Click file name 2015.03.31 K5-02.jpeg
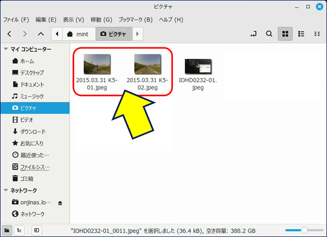Screen dimensions: 327x237 [x=147, y=84]
